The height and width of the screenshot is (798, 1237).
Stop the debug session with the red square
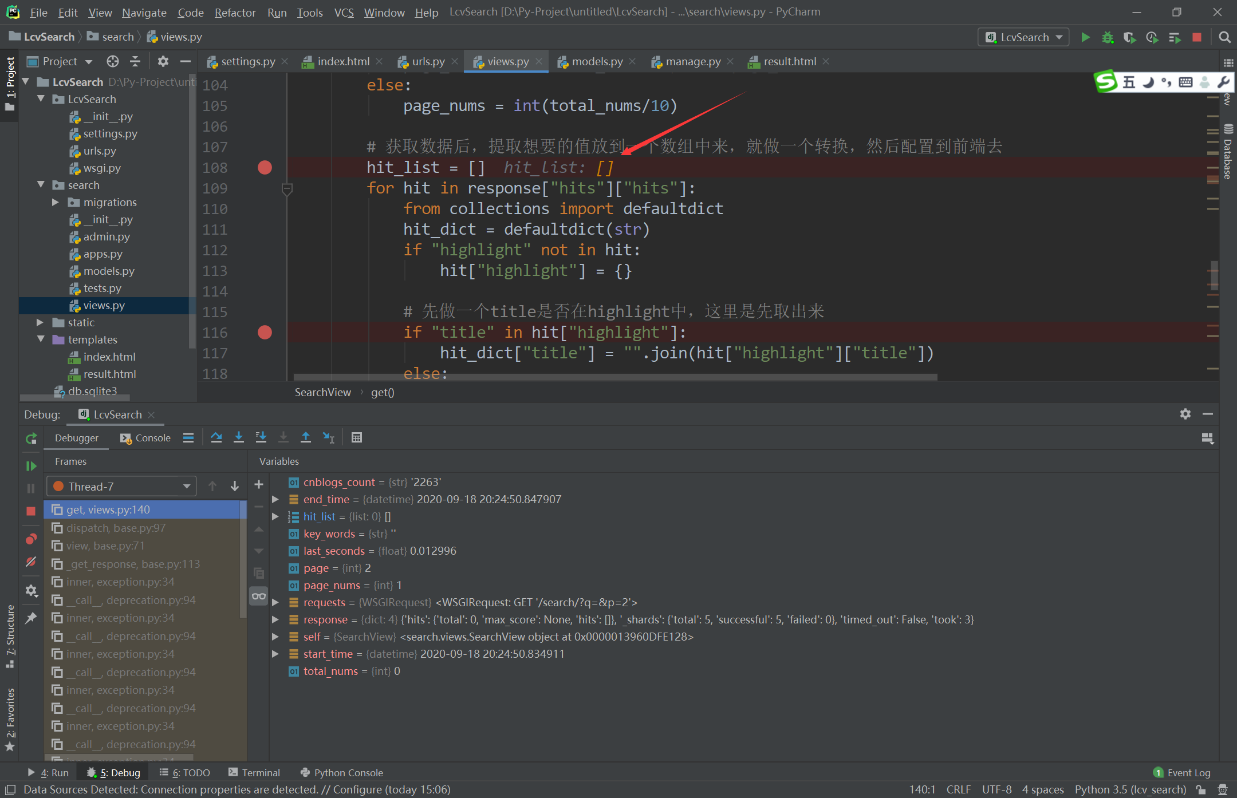(31, 511)
